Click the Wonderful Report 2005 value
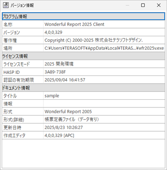167x170 pixels. click(x=68, y=112)
